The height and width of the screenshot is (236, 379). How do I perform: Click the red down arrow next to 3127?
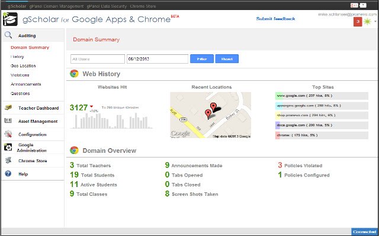(x=91, y=106)
